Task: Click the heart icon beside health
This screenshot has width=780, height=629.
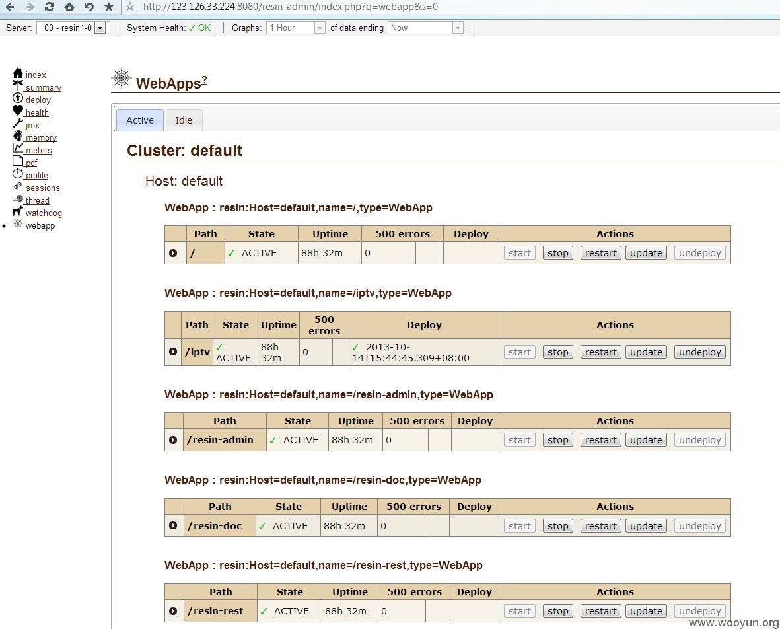Action: click(18, 110)
